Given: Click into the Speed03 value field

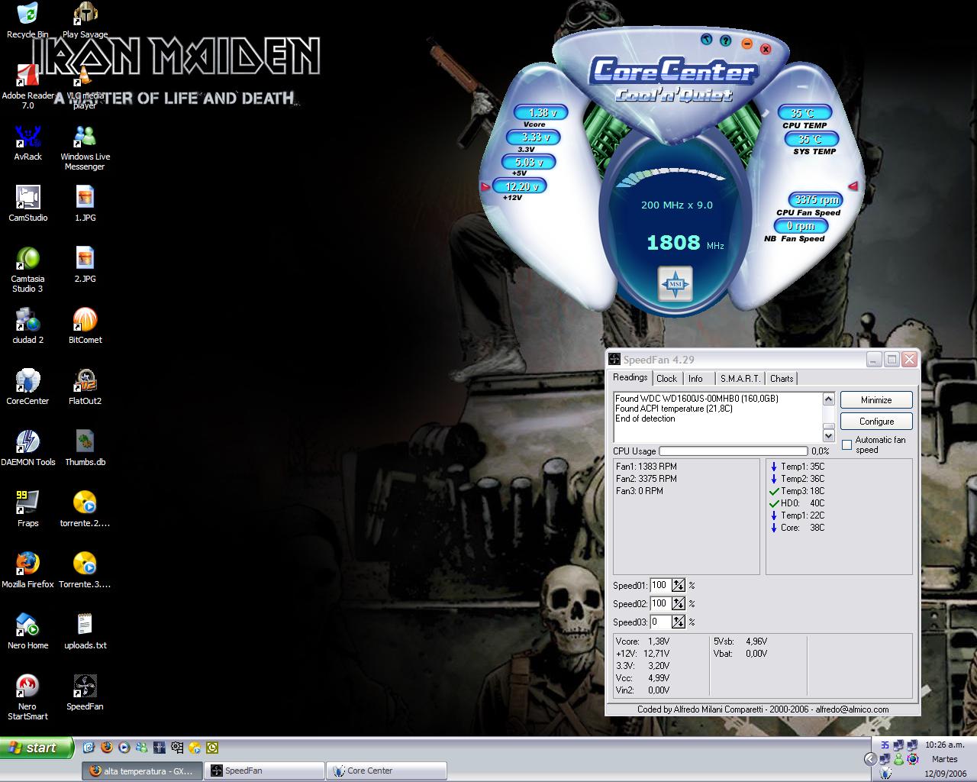Looking at the screenshot, I should (x=661, y=622).
